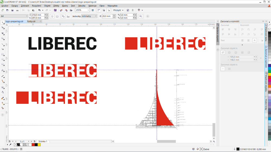Toggle show grid button
271x152 pixels.
point(104,10)
